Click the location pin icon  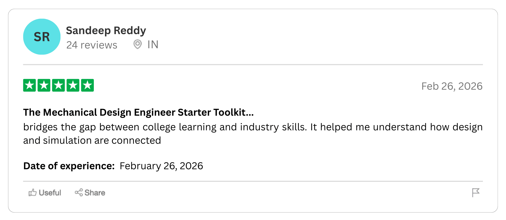137,44
